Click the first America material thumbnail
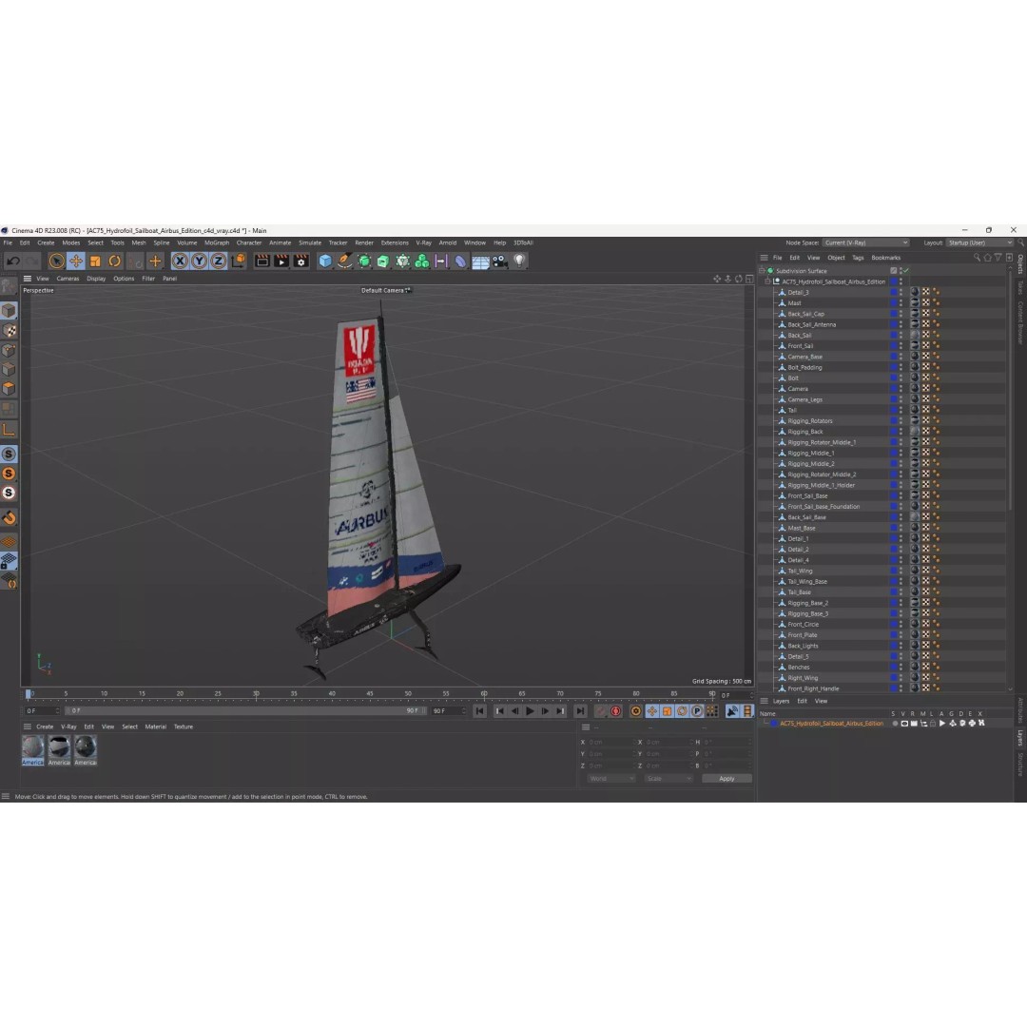Image resolution: width=1027 pixels, height=1027 pixels. (32, 750)
